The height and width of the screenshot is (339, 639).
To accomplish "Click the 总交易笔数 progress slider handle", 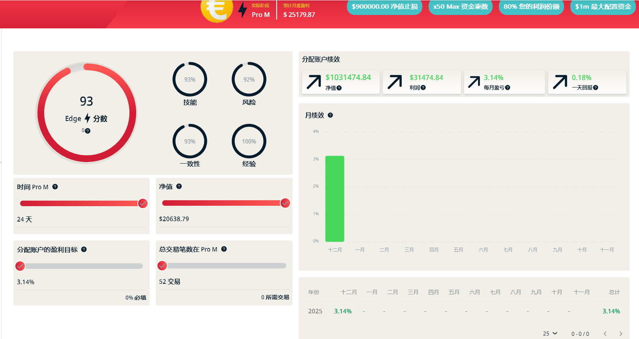I will click(162, 266).
